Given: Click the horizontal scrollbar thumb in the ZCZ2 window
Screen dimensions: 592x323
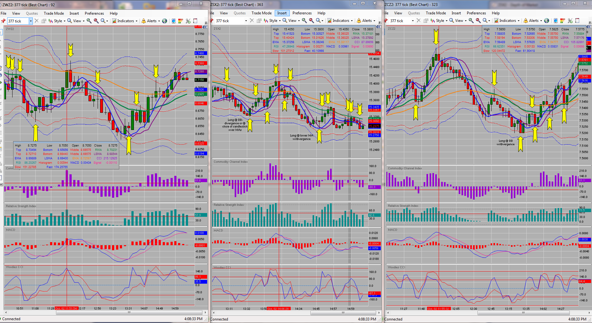Looking at the screenshot, I should tap(523, 313).
